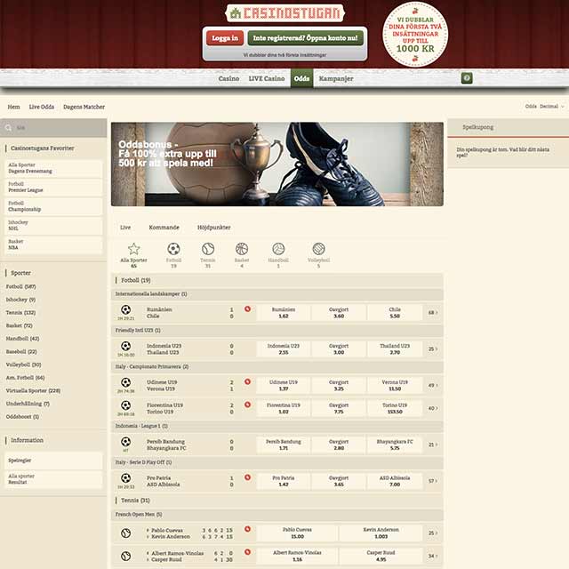Open the LIVE Casino menu item
Screen dimensions: 569x569
(x=267, y=78)
